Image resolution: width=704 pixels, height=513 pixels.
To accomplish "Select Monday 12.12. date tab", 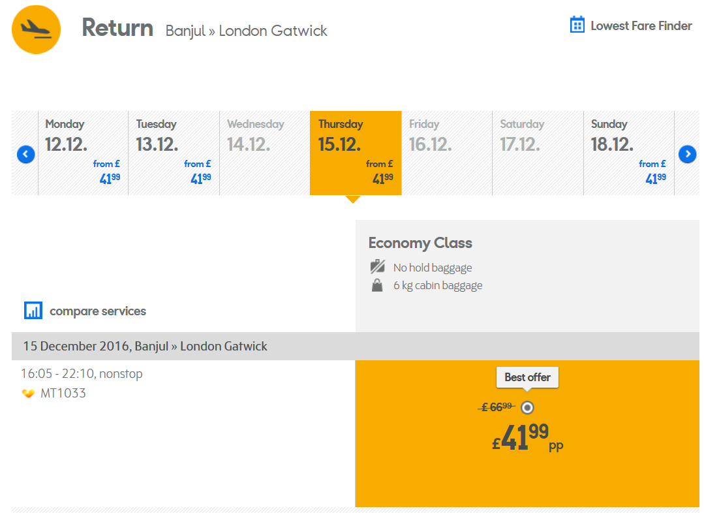I will 83,153.
